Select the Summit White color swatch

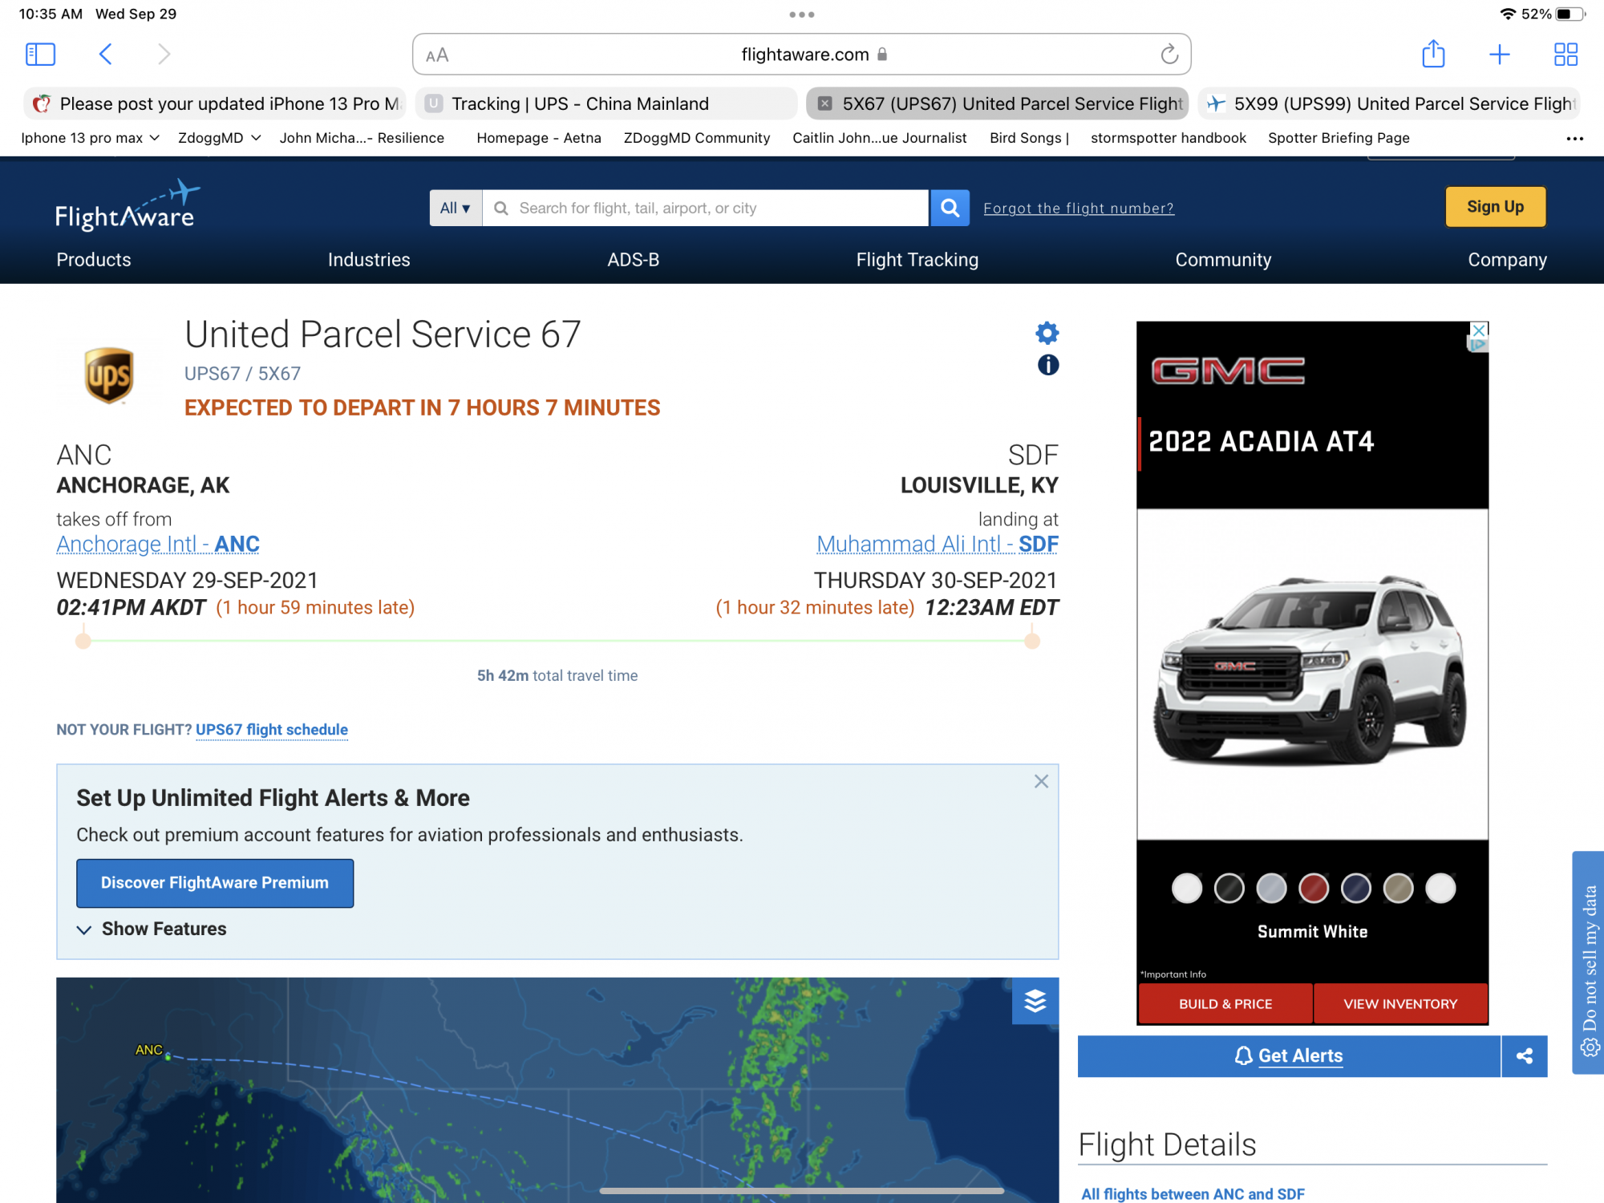pos(1187,888)
